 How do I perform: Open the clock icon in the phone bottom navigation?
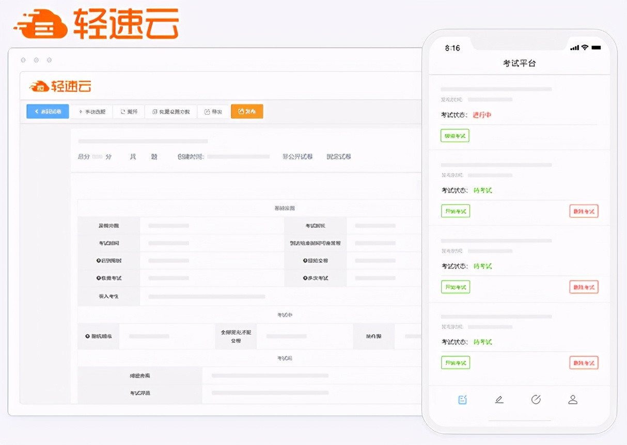[536, 399]
